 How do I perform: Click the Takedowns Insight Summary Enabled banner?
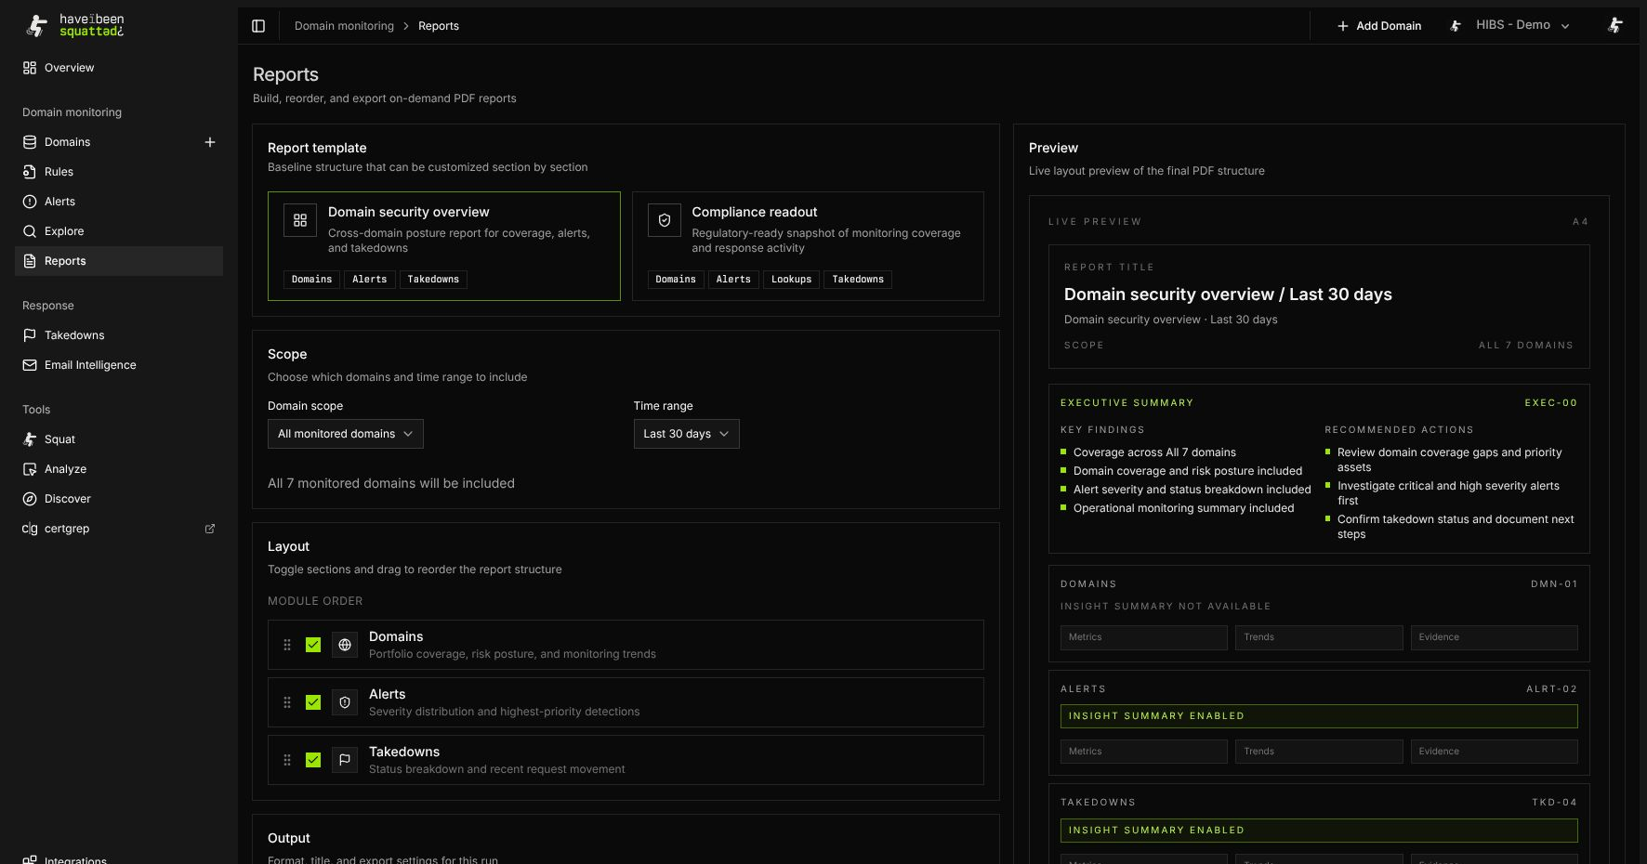pyautogui.click(x=1319, y=831)
